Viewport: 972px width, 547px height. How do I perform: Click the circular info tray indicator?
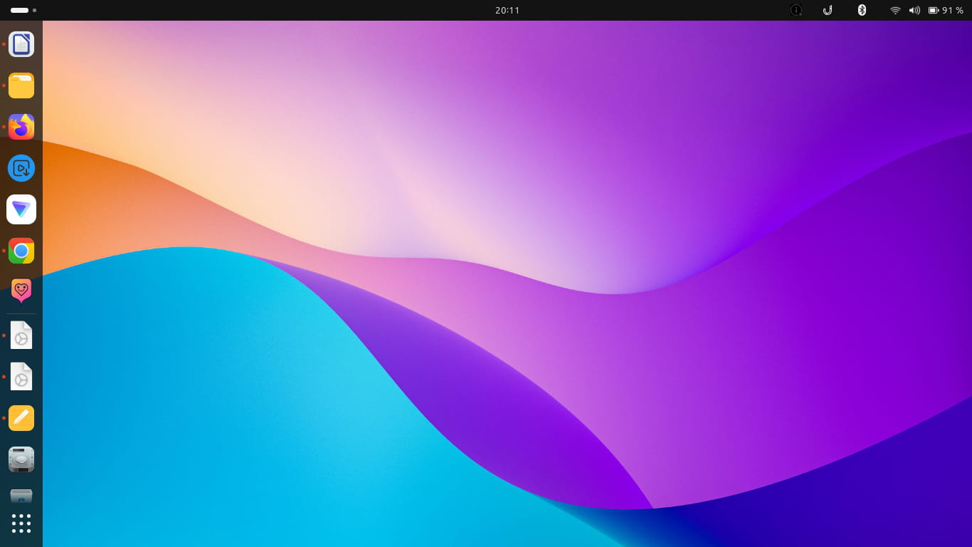coord(796,10)
